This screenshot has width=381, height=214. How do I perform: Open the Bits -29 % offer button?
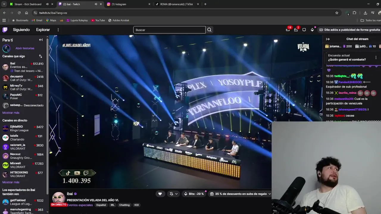[194, 194]
